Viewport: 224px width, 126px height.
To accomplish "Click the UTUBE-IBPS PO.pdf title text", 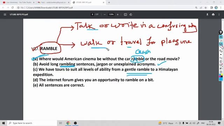I will 19,15.
